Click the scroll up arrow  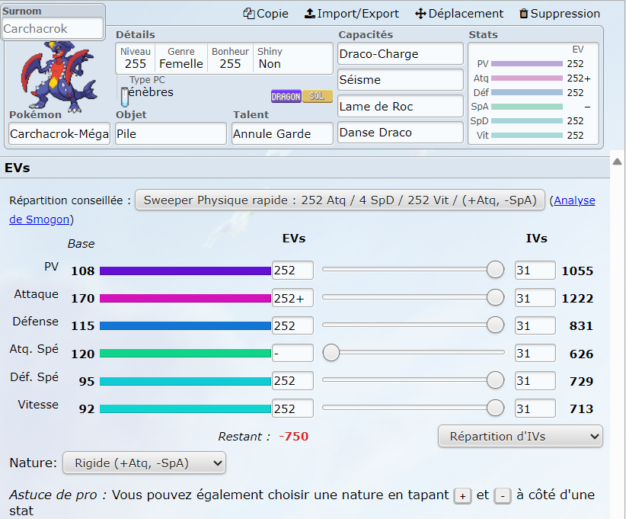point(617,162)
